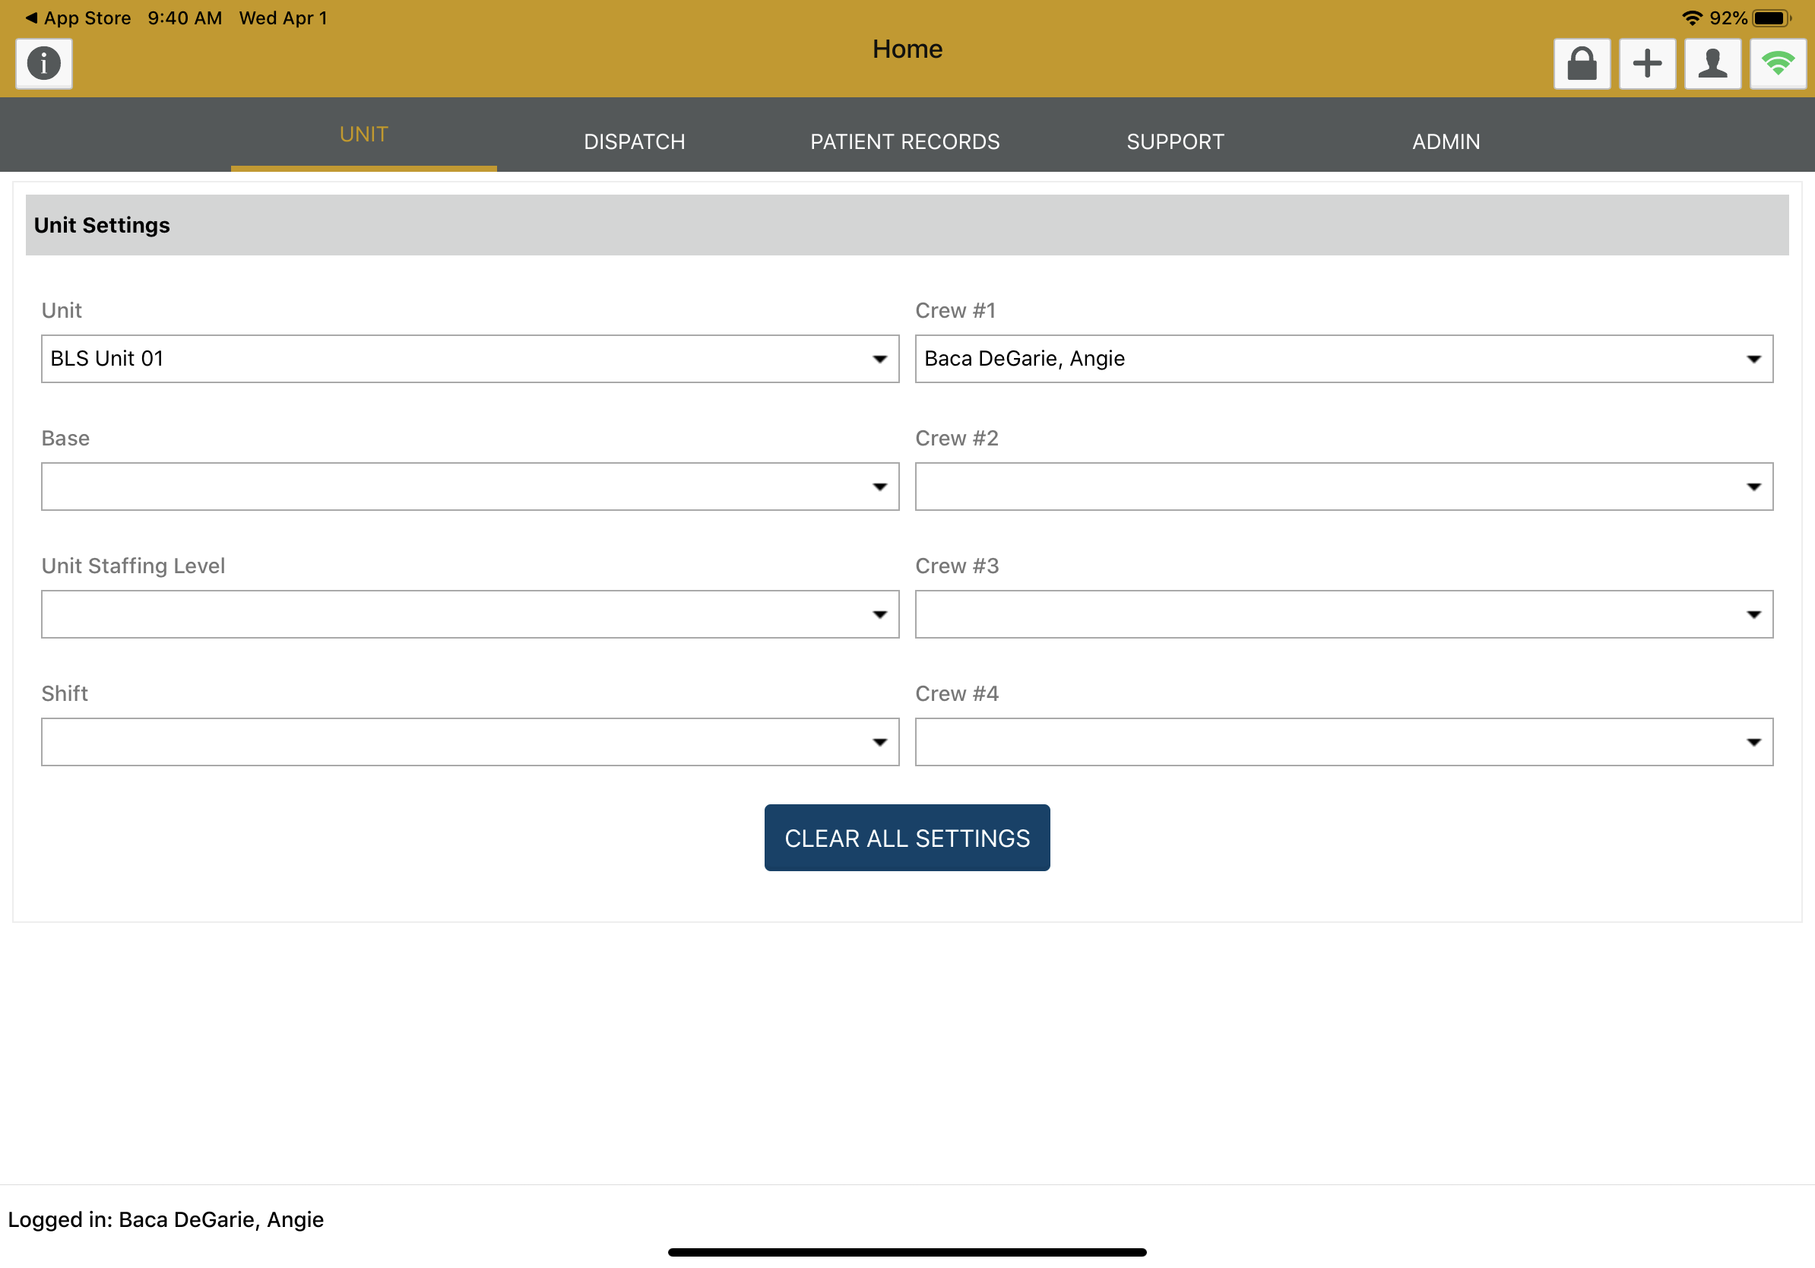Tap the info icon in header
The height and width of the screenshot is (1268, 1815).
point(43,63)
